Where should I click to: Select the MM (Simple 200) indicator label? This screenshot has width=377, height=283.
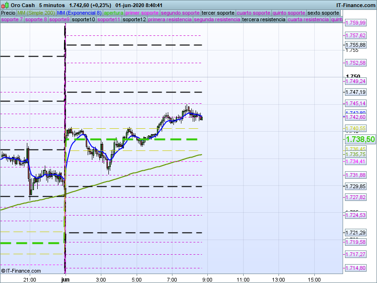[x=36, y=13]
